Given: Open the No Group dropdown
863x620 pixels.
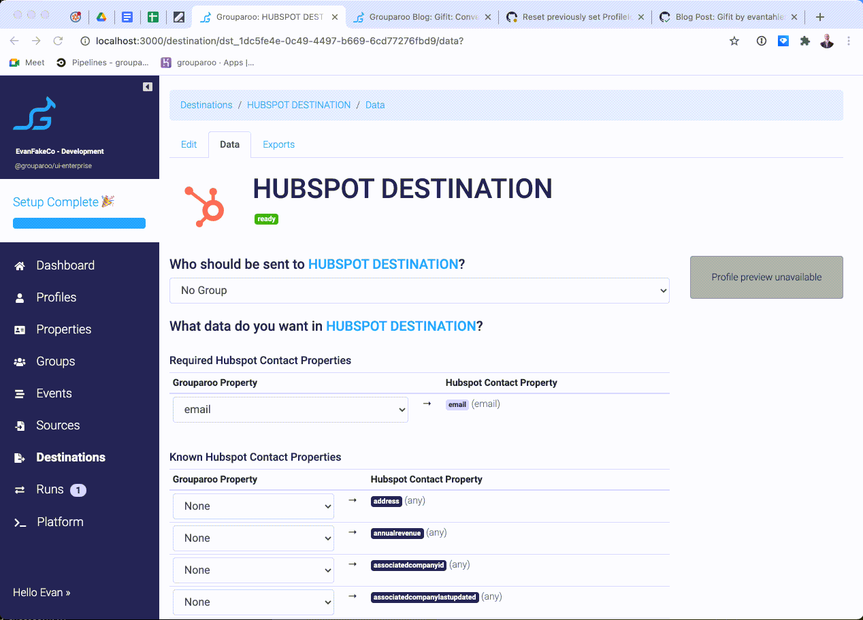Looking at the screenshot, I should tap(419, 291).
